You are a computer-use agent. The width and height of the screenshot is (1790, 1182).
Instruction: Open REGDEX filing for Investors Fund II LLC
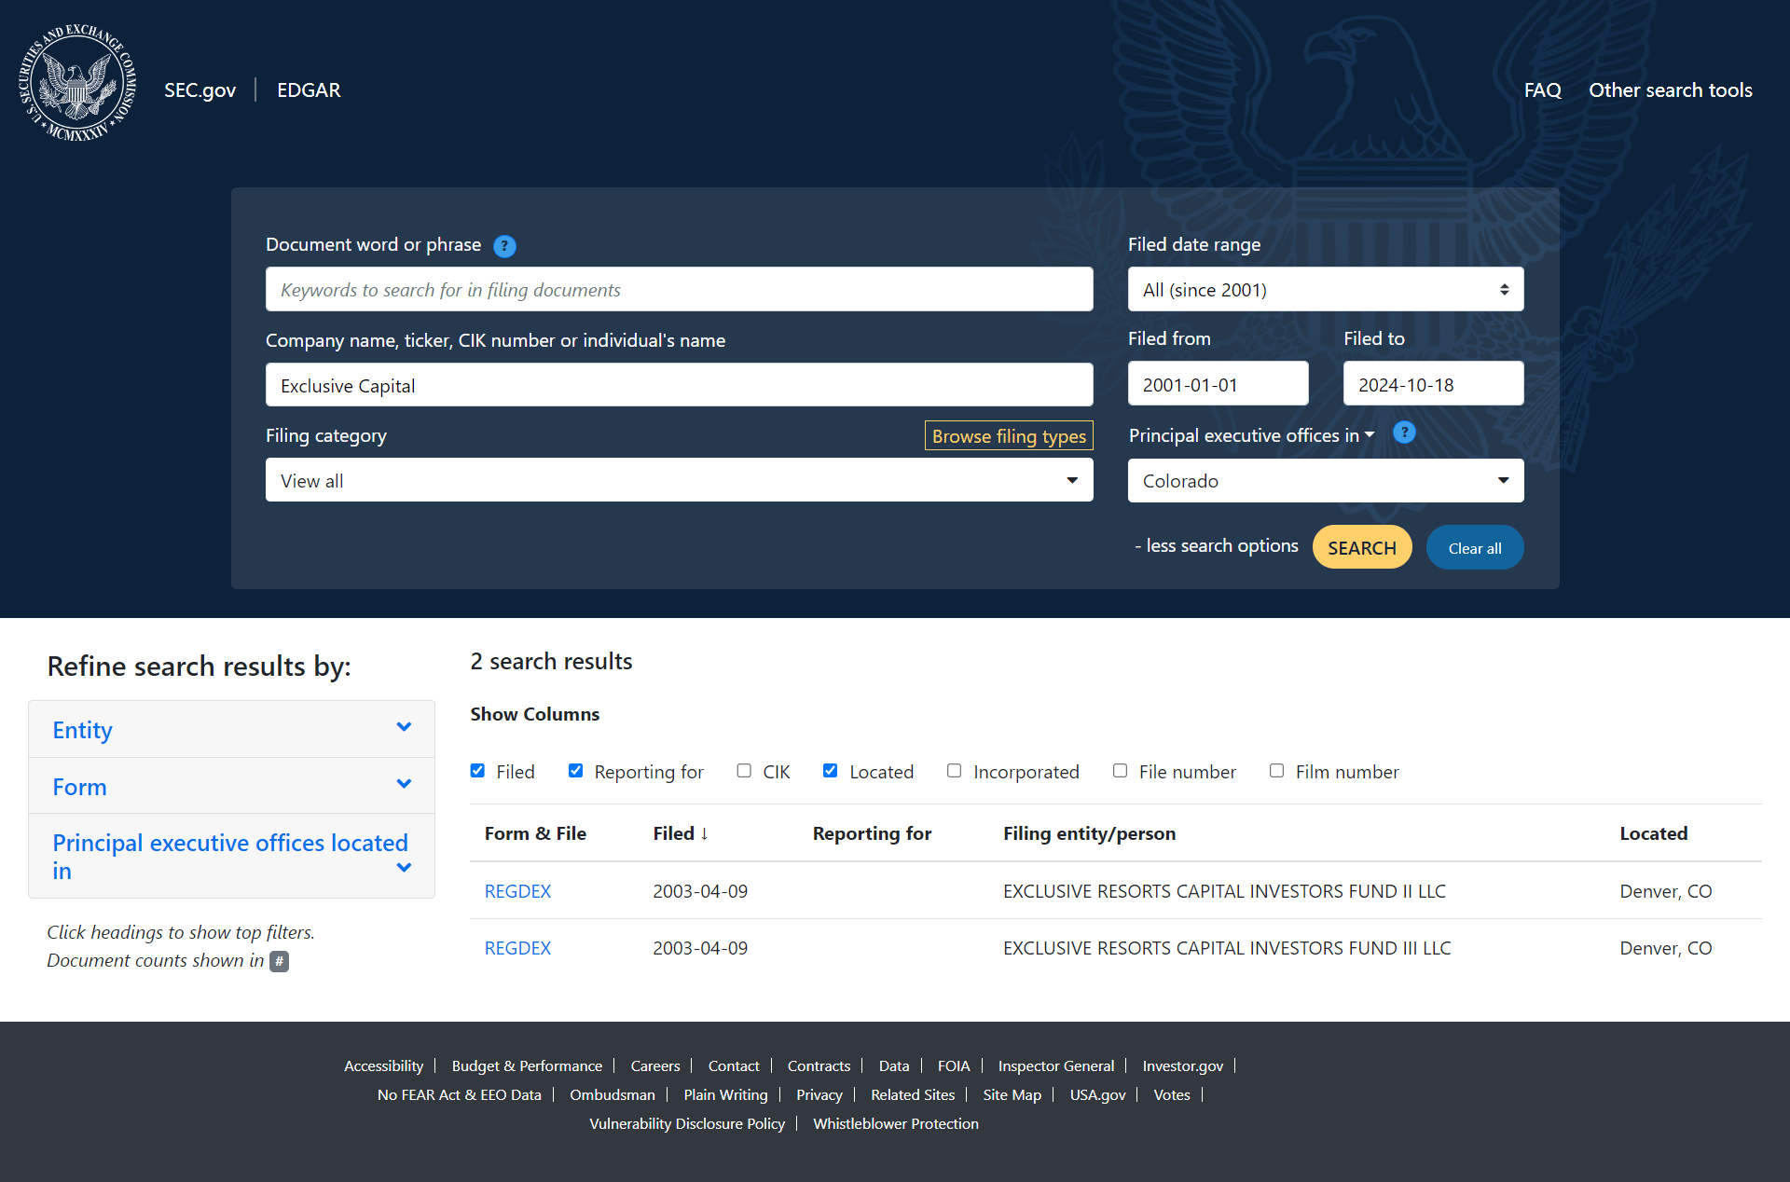(517, 891)
